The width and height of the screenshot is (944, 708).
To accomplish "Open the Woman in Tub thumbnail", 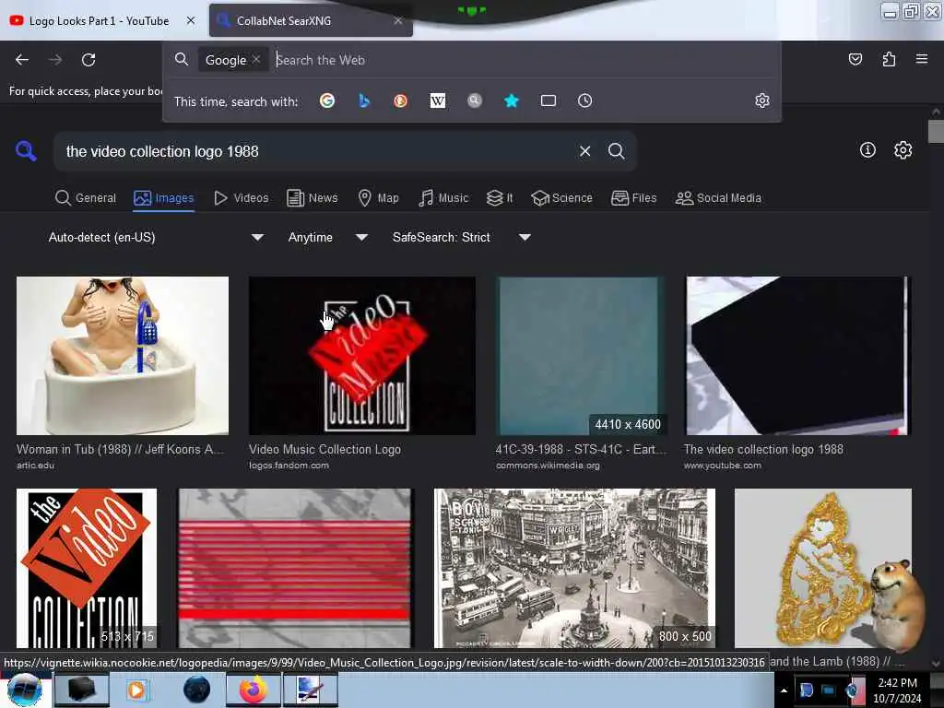I will tap(123, 355).
